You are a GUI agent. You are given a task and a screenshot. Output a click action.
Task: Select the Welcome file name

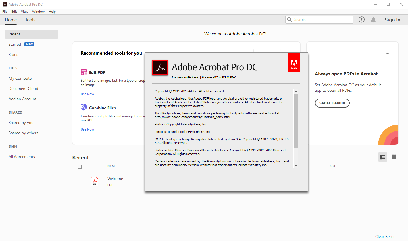point(115,179)
